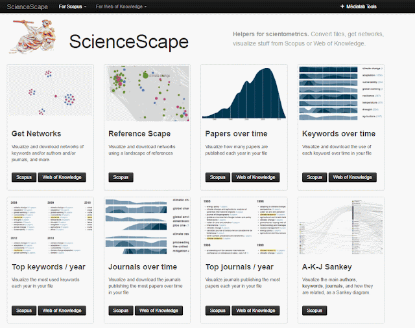This screenshot has width=415, height=328.
Task: Click Scopus button under Get Networks
Action: [24, 177]
